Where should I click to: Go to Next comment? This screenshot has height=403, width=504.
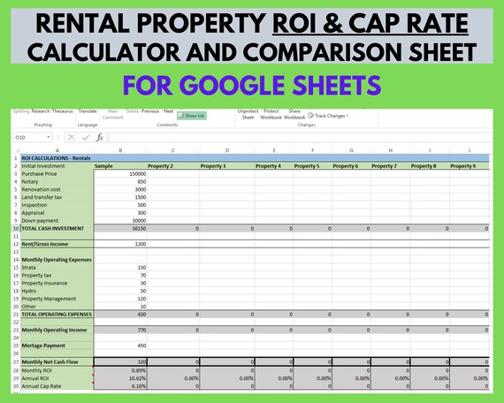pos(168,111)
